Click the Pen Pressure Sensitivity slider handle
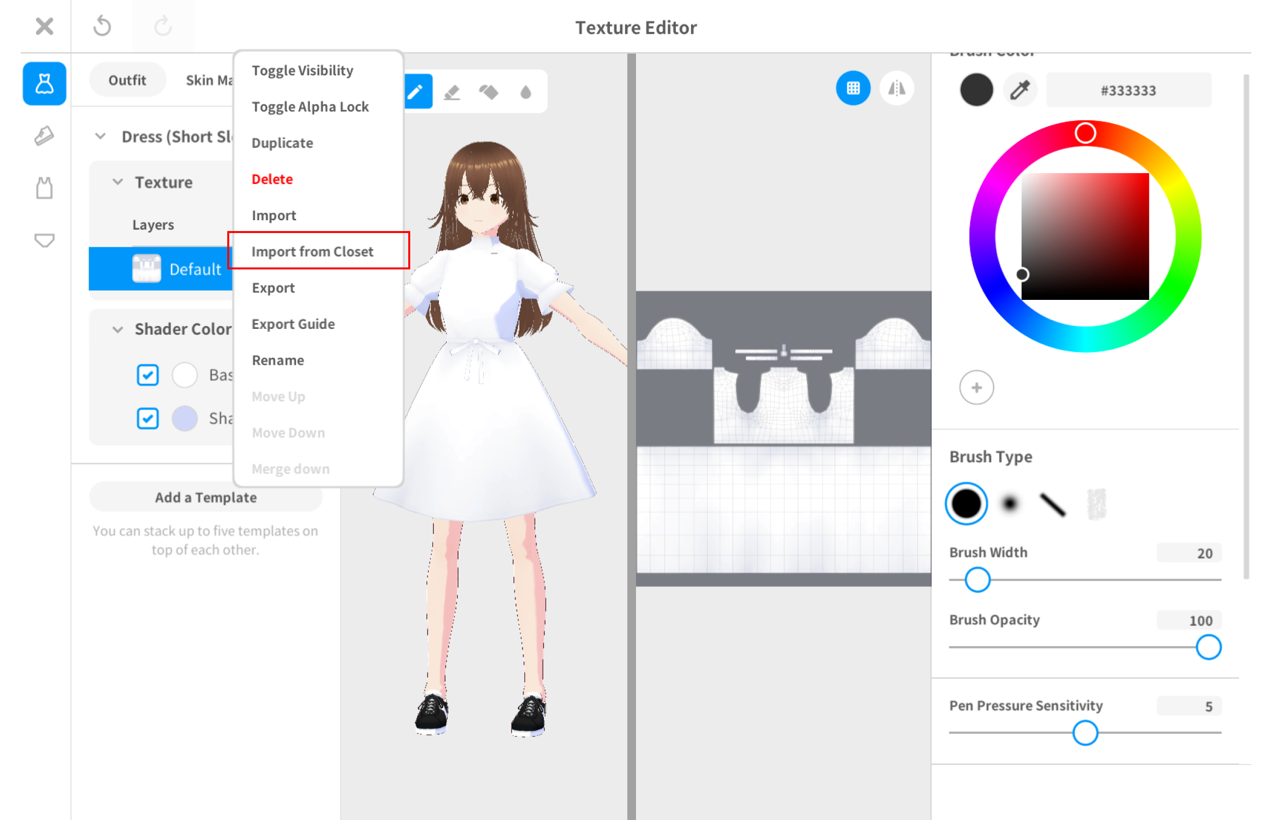This screenshot has width=1272, height=820. pyautogui.click(x=1085, y=733)
